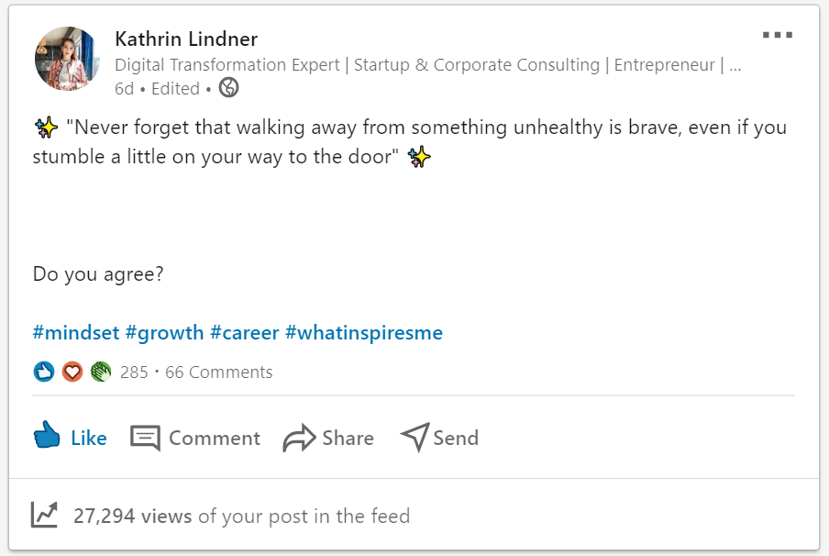The image size is (829, 556).
Task: Open Kathrin Lindner's profile name
Action: tap(184, 39)
